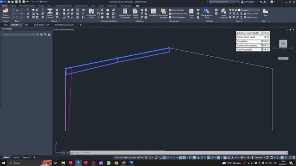Click the Create Lists tool
This screenshot has height=166, width=296.
tap(191, 13)
